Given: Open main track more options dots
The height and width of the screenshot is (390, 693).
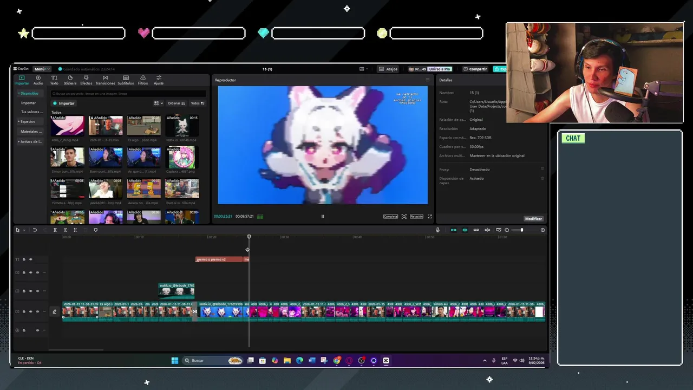Looking at the screenshot, I should point(44,311).
